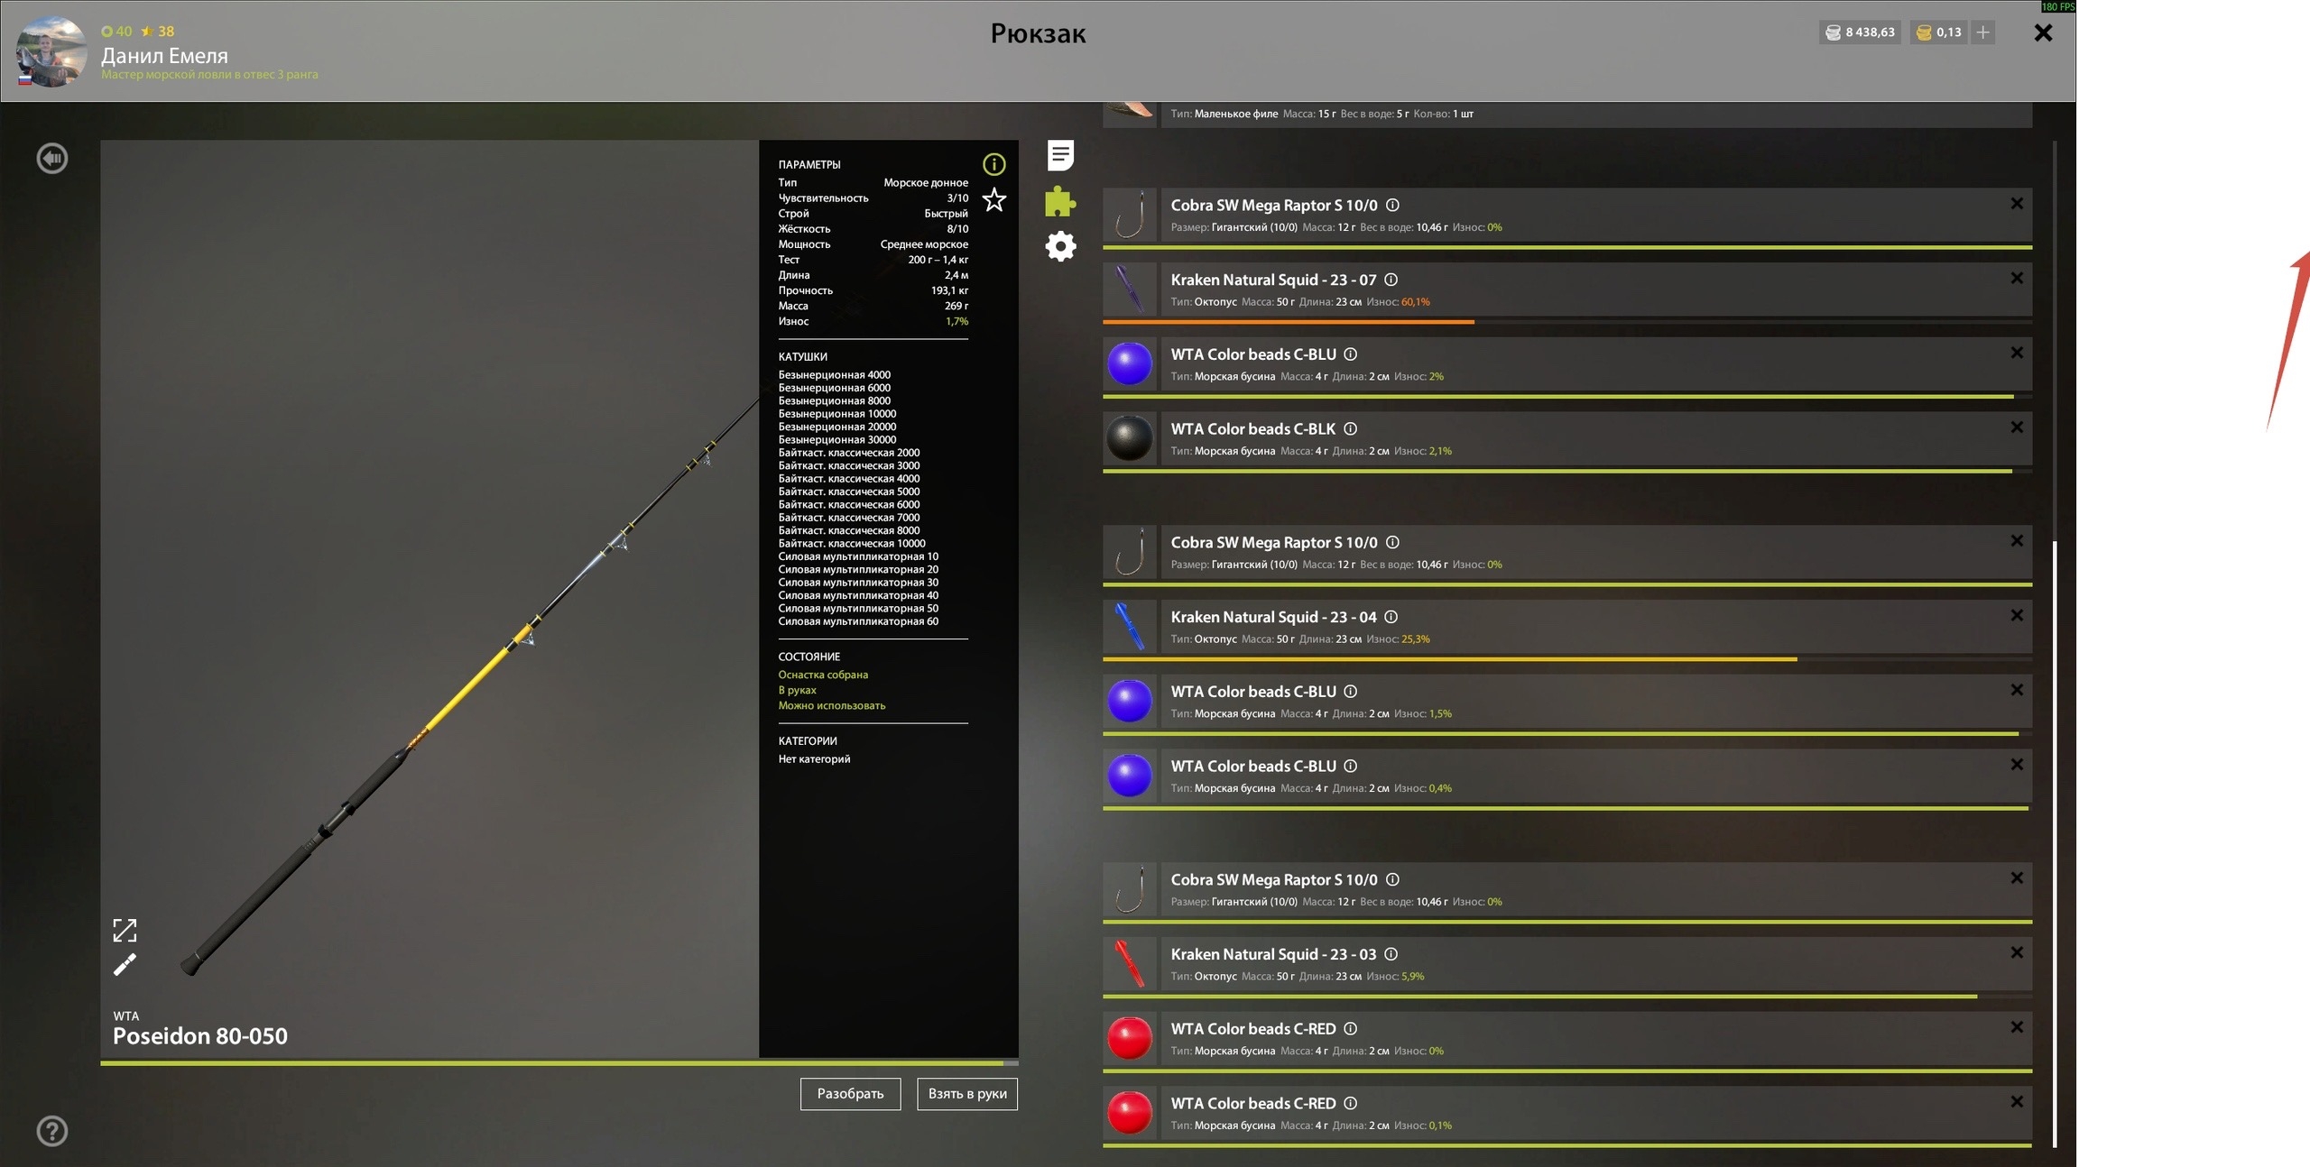Click the item list vertical scrollbar
2310x1167 pixels.
click(2055, 843)
